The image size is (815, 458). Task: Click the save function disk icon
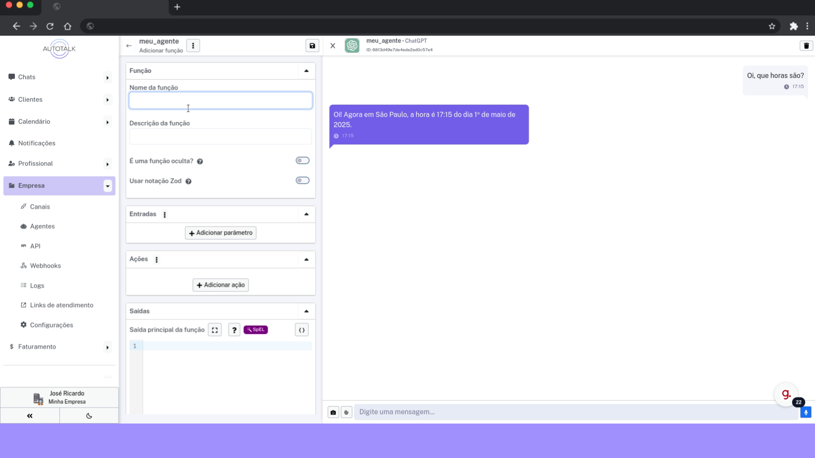tap(312, 46)
